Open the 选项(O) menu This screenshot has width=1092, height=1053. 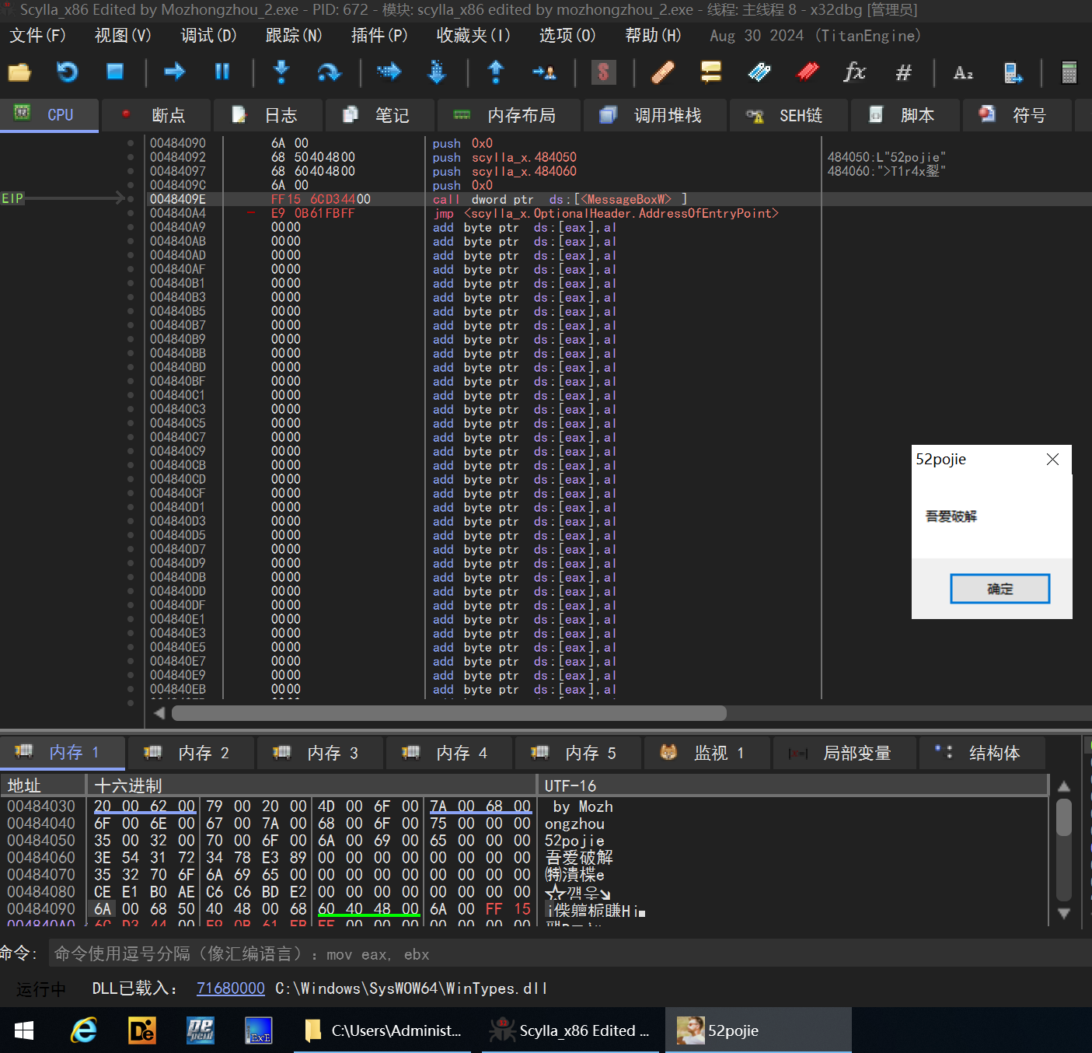(567, 36)
